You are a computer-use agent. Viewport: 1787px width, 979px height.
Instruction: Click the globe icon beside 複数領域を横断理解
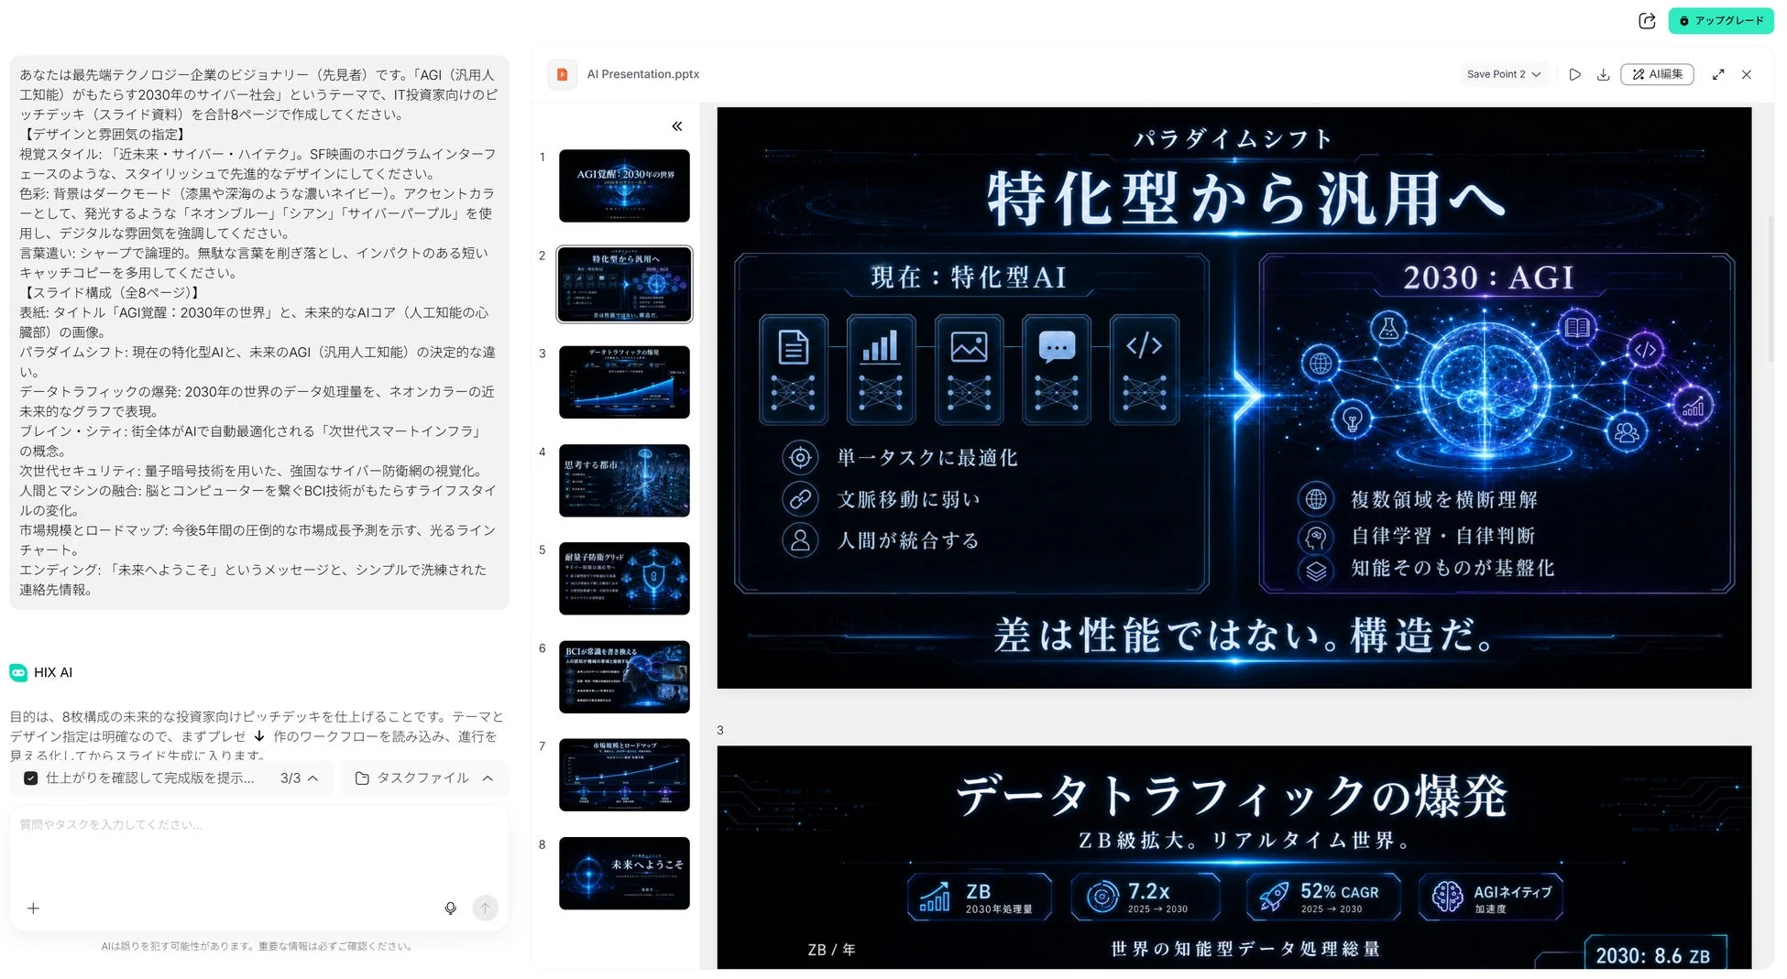pyautogui.click(x=1316, y=499)
